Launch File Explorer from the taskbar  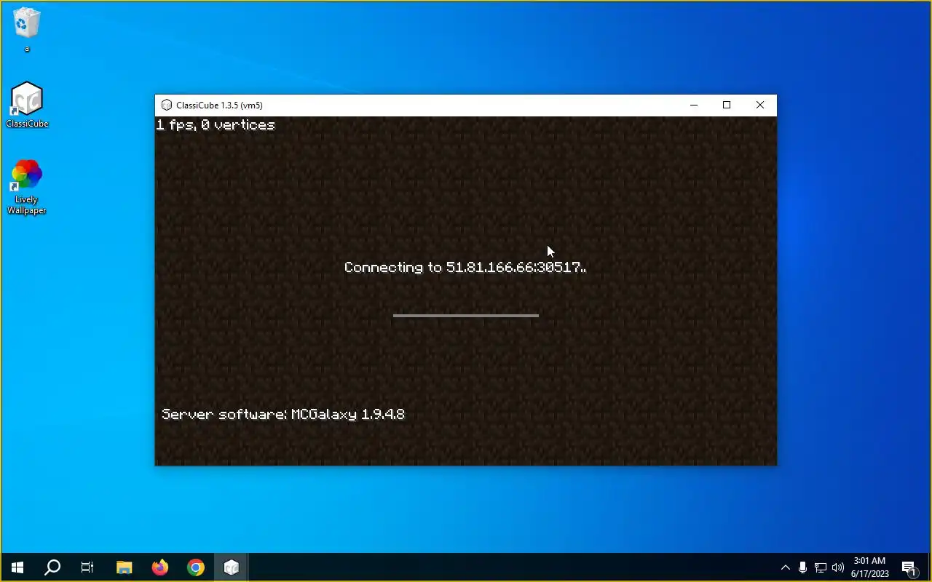tap(124, 567)
